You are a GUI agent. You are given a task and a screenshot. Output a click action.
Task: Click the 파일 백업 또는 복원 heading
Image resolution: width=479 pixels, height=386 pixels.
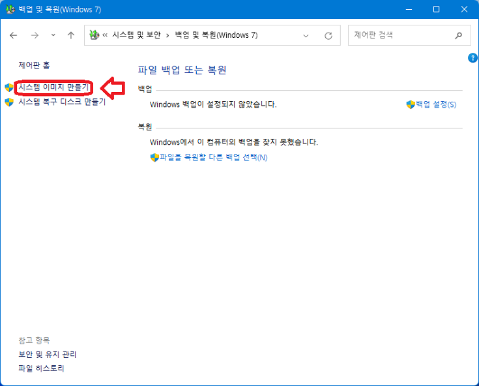tap(182, 70)
